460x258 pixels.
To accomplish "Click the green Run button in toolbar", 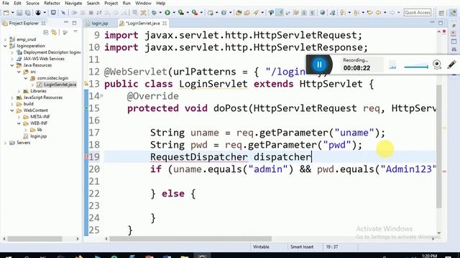I will point(167,13).
